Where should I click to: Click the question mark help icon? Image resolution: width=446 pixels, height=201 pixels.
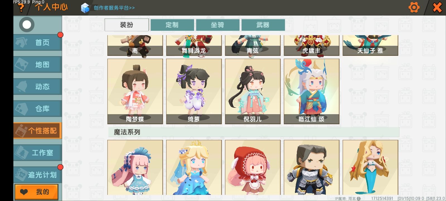[x=21, y=8]
